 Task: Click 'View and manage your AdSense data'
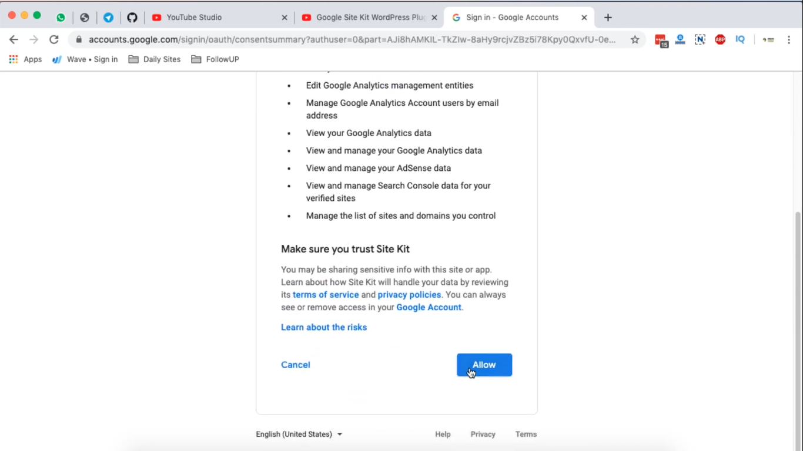[x=379, y=168]
